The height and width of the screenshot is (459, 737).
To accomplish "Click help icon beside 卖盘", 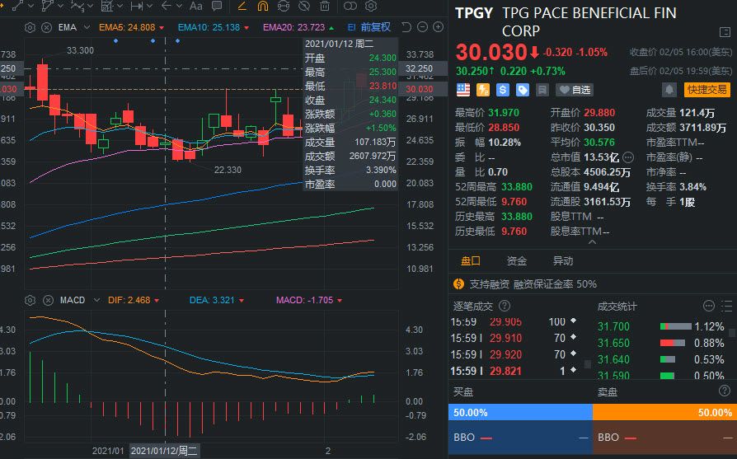I will click(x=725, y=391).
